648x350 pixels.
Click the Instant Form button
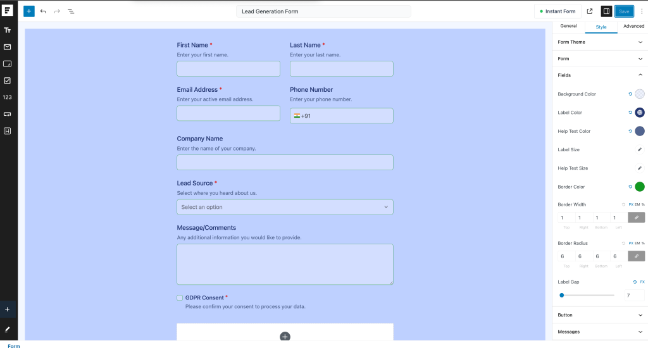(558, 11)
